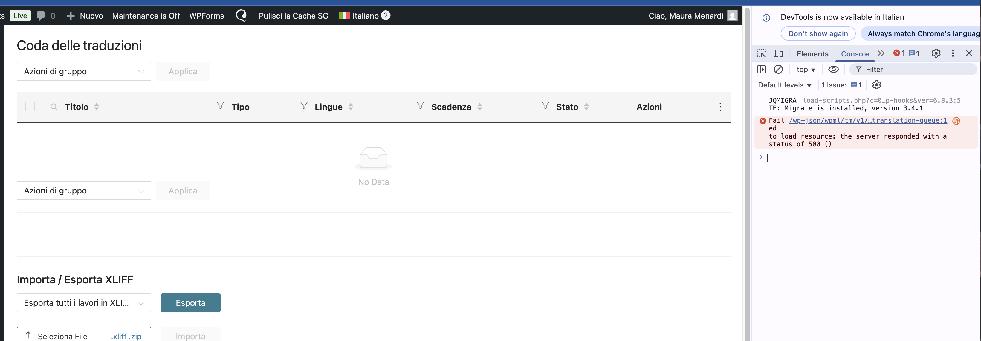This screenshot has height=341, width=981.
Task: Click the Esporta button
Action: pos(190,303)
